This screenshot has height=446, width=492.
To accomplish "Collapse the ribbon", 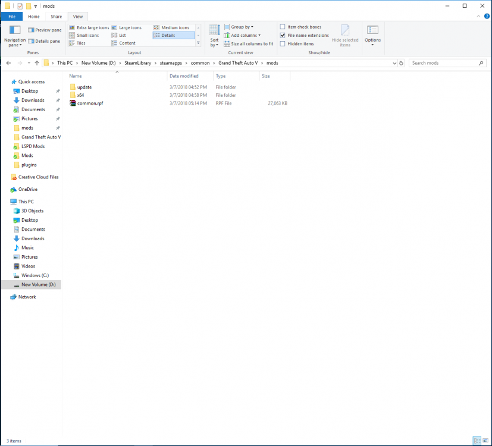I will coord(478,16).
